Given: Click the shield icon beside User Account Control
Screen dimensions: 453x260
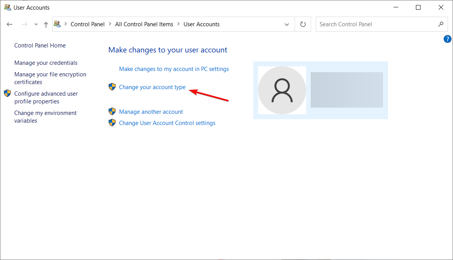Looking at the screenshot, I should 112,123.
